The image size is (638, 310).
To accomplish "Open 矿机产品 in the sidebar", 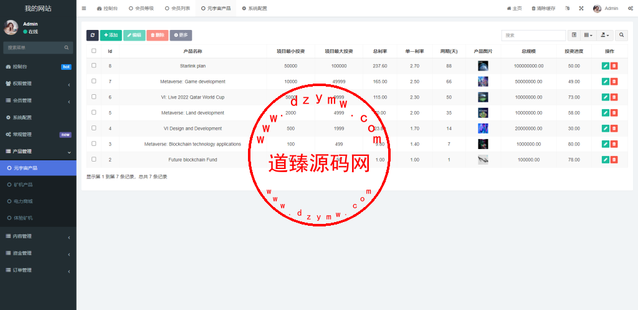I will [38, 185].
